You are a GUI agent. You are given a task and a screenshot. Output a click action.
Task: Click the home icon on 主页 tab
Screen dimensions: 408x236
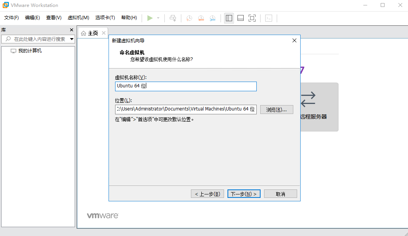pos(84,33)
